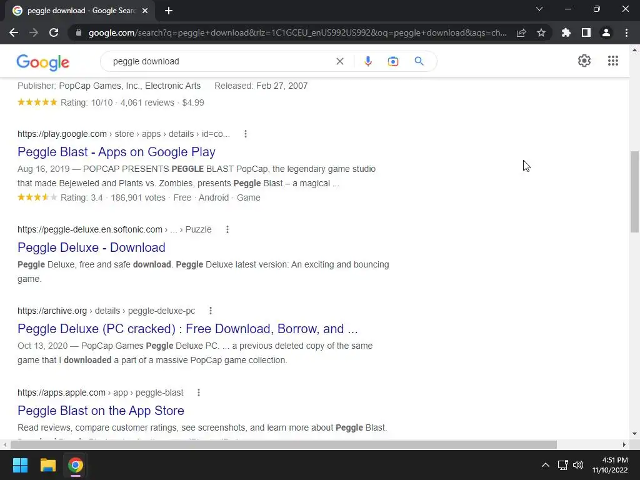Go back to the previous page
This screenshot has width=640, height=480.
14,32
